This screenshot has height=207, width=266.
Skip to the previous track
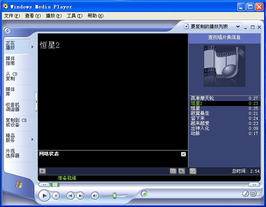pos(70,196)
